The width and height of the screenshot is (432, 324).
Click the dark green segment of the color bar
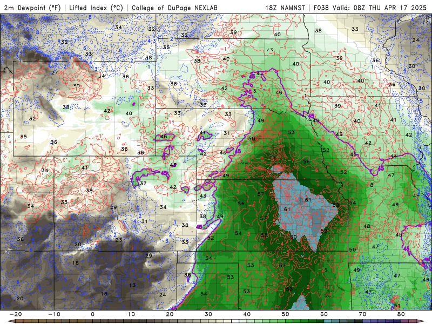[320, 321]
